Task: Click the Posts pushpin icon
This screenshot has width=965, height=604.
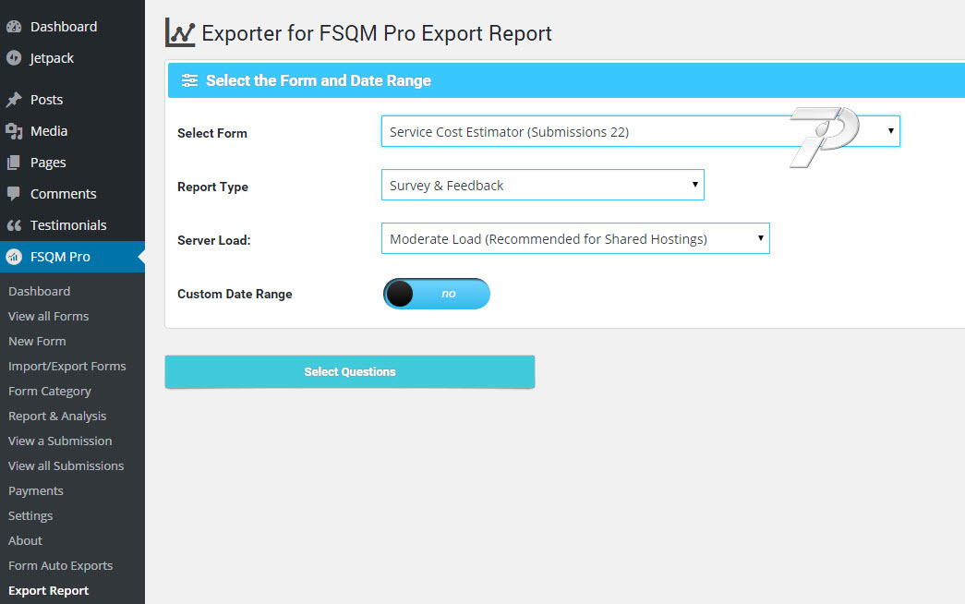Action: (14, 100)
